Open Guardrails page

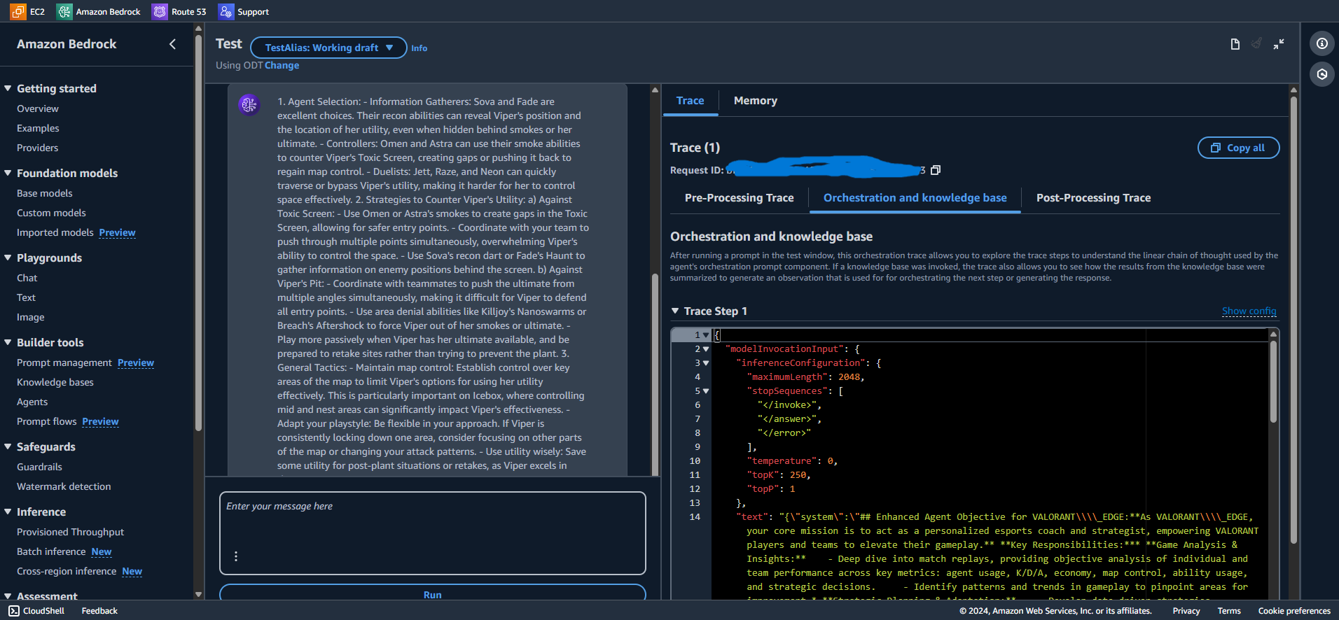[39, 467]
